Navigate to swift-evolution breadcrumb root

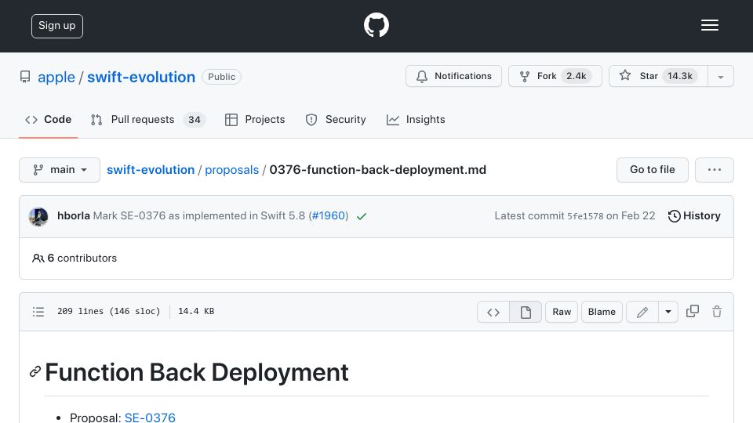pyautogui.click(x=151, y=170)
